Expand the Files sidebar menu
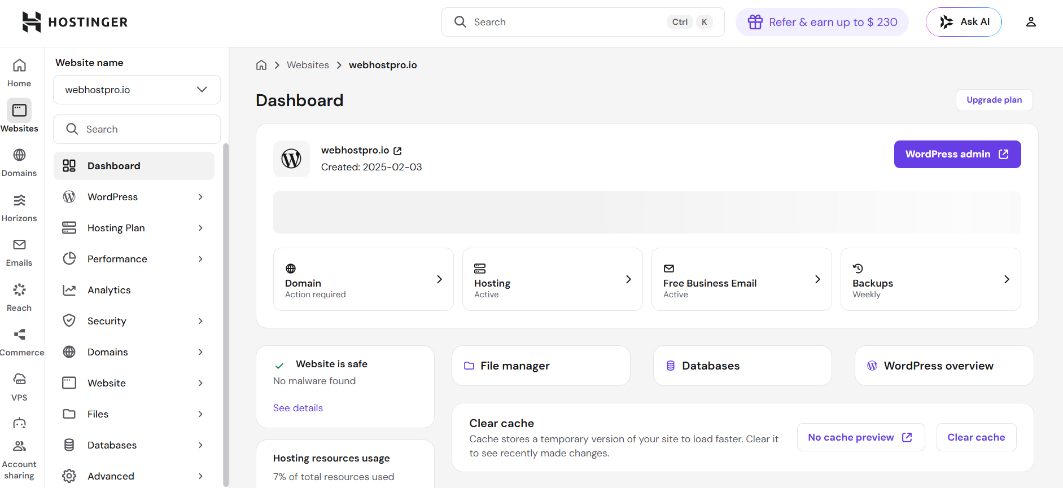The width and height of the screenshot is (1063, 488). [x=200, y=414]
